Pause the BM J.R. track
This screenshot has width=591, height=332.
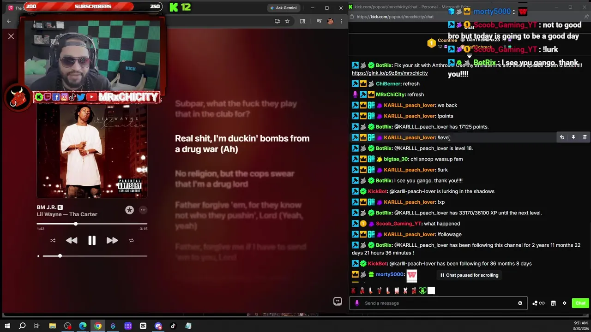(92, 240)
